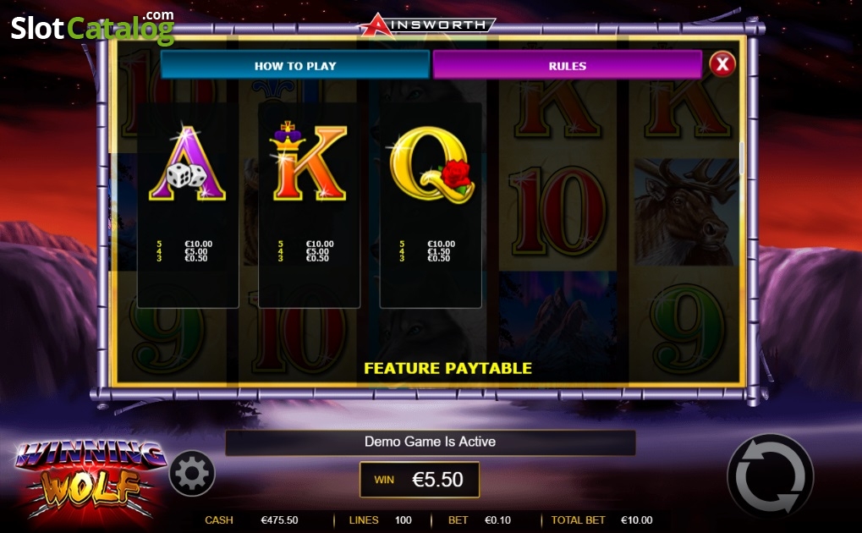Screen dimensions: 862x533
Task: Click the SlotCatalog.com logo
Action: pos(92,28)
